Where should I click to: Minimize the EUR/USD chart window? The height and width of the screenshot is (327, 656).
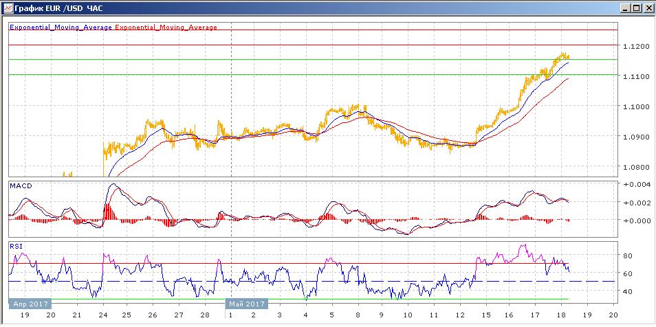tap(624, 8)
